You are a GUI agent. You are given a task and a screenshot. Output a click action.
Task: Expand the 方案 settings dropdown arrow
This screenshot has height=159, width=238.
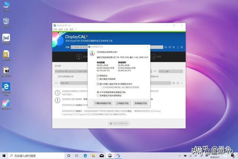pos(161,47)
